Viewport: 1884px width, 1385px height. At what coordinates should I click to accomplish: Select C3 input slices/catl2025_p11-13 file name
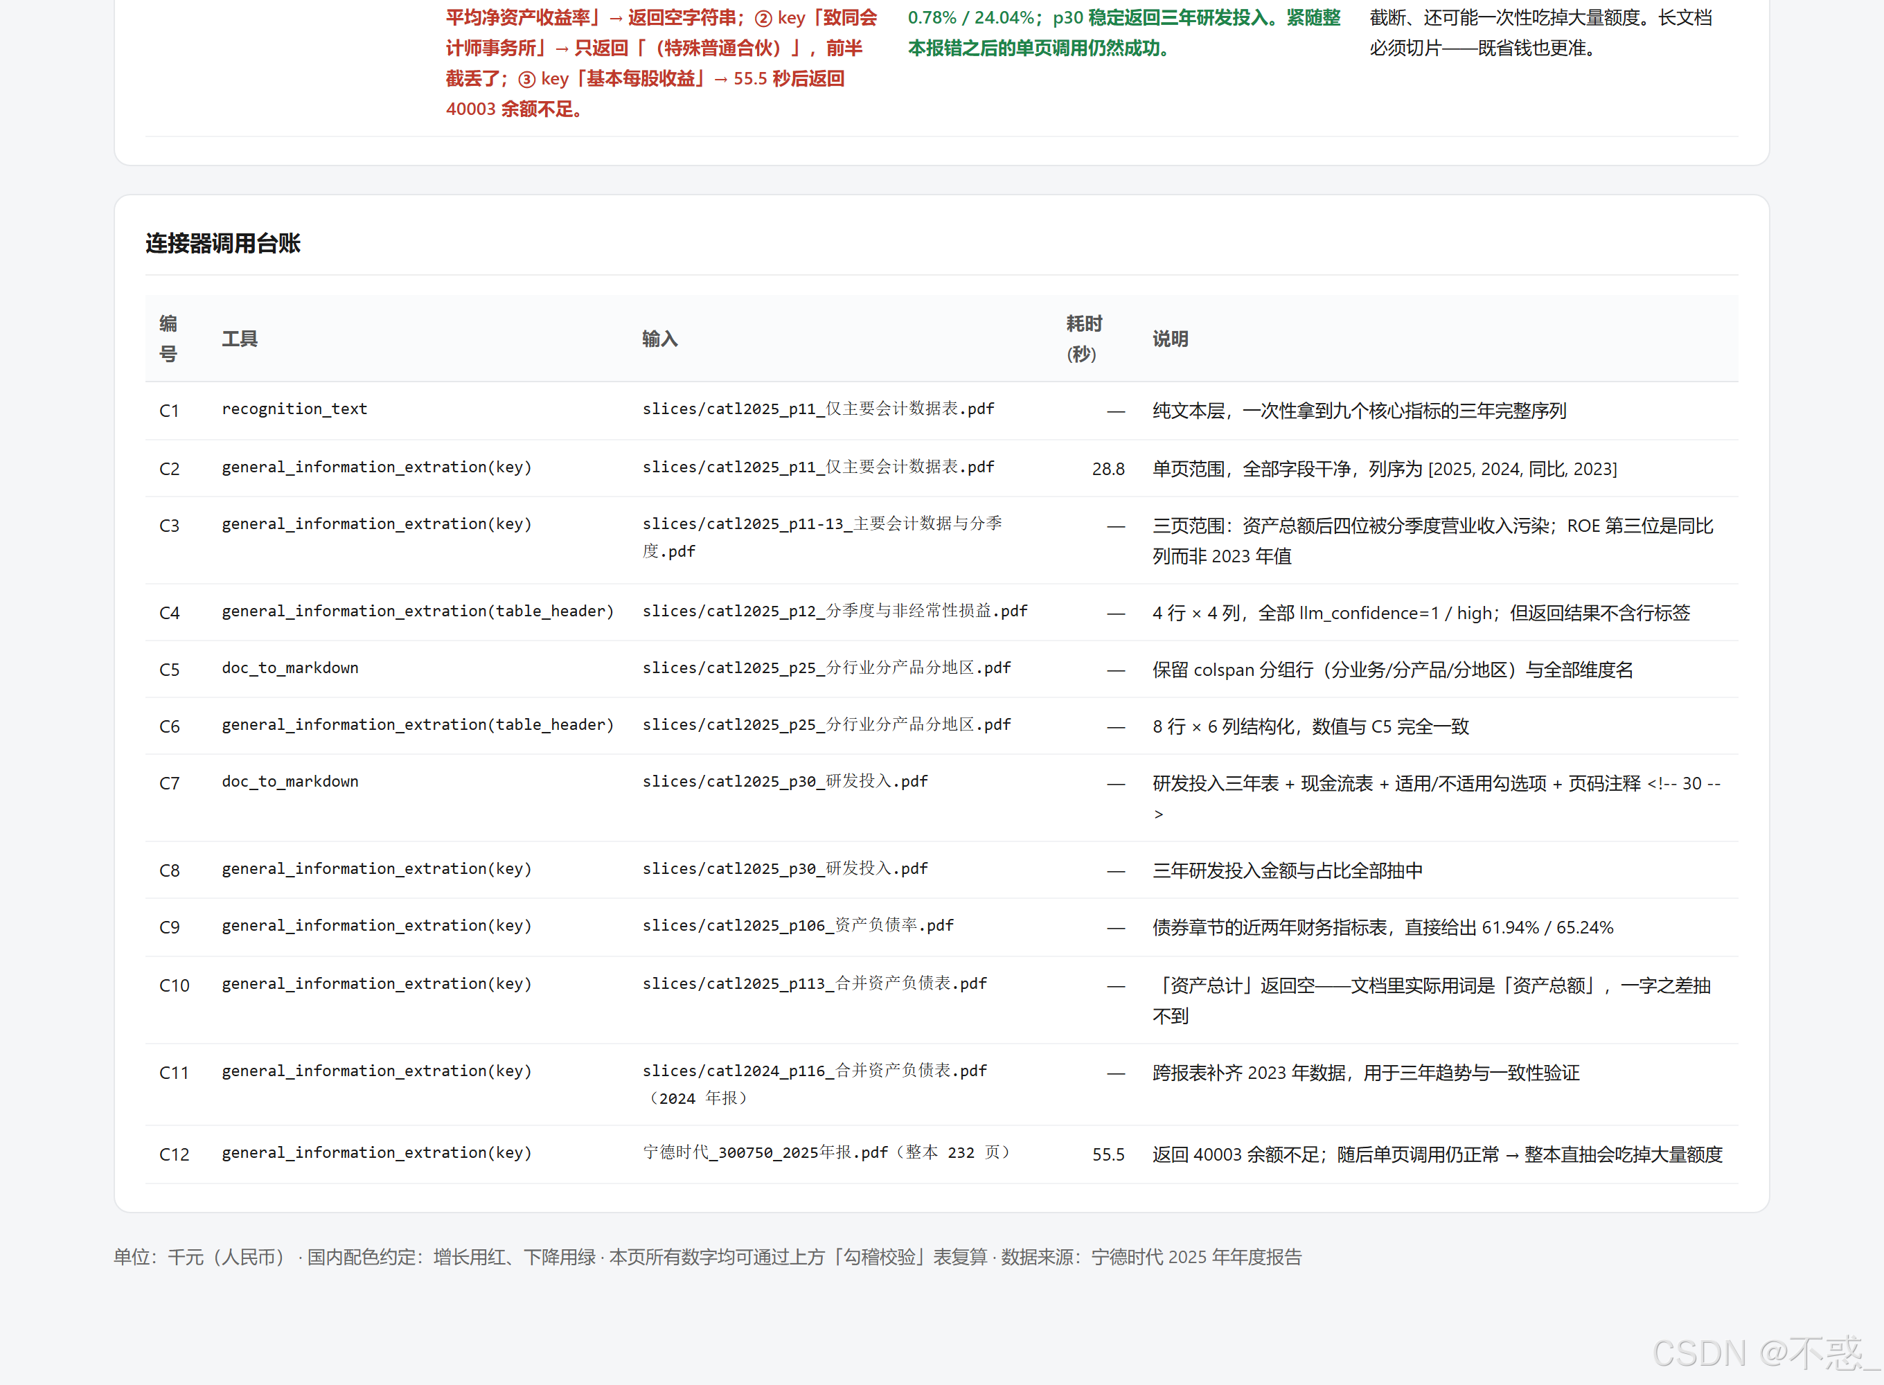click(823, 537)
